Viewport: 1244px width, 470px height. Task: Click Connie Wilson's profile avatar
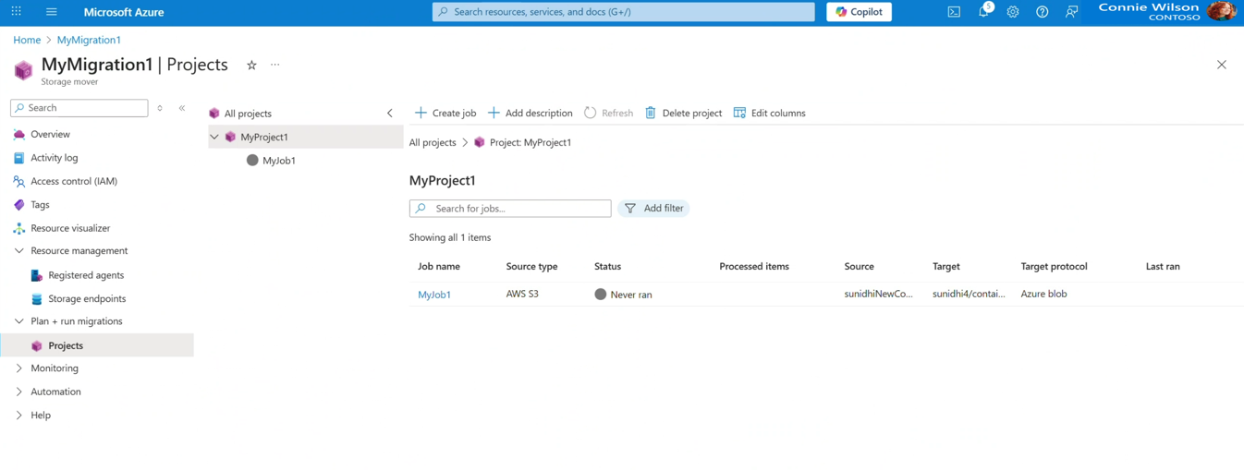coord(1221,11)
